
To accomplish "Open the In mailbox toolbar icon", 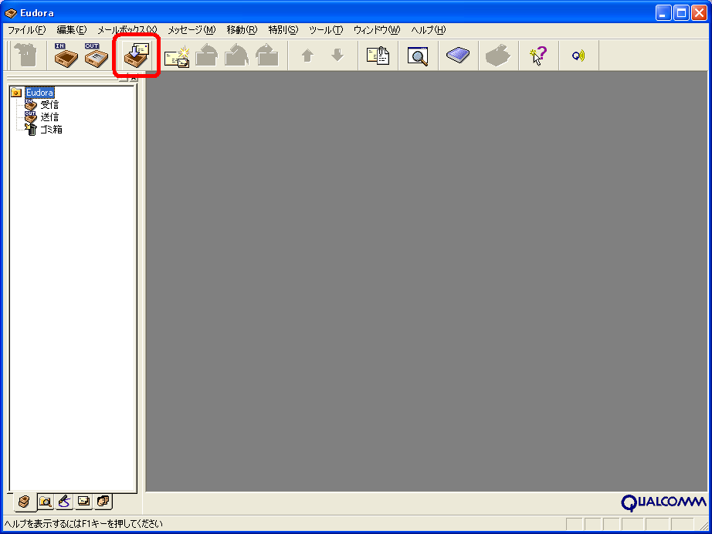I will [x=66, y=56].
